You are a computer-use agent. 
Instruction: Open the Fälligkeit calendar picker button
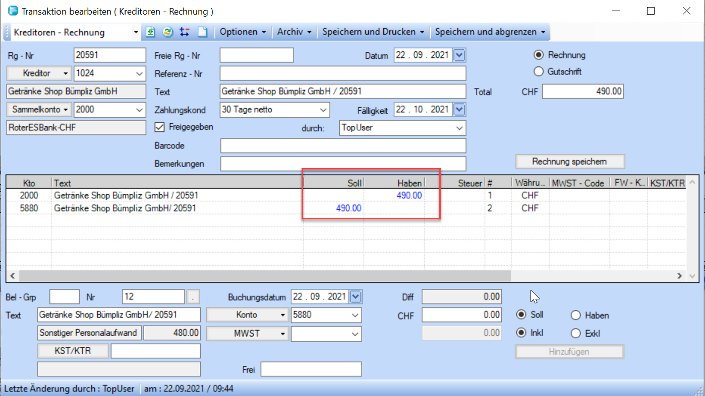click(x=459, y=109)
